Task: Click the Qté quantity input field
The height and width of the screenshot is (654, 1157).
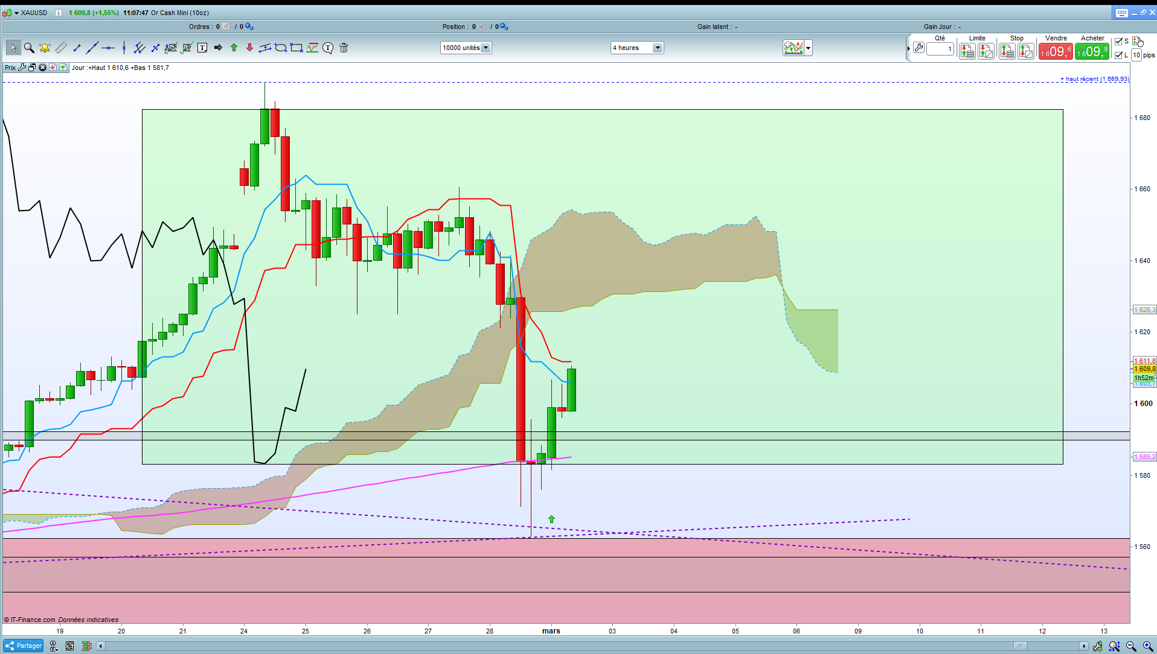Action: coord(940,49)
